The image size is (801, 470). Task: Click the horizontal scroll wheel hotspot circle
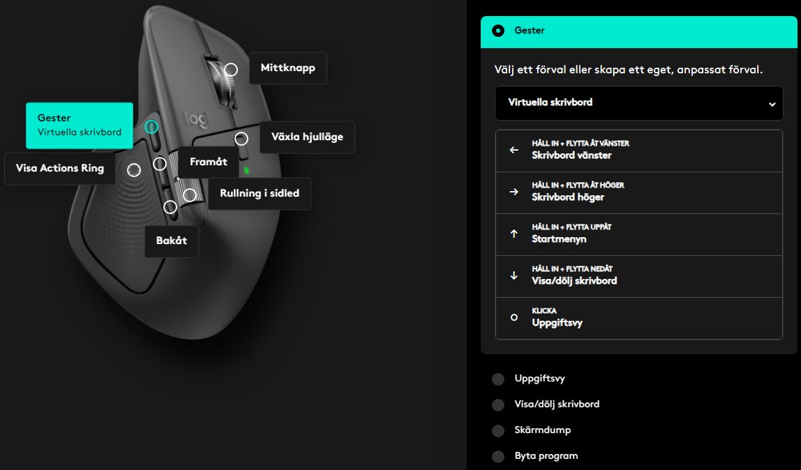coord(189,195)
